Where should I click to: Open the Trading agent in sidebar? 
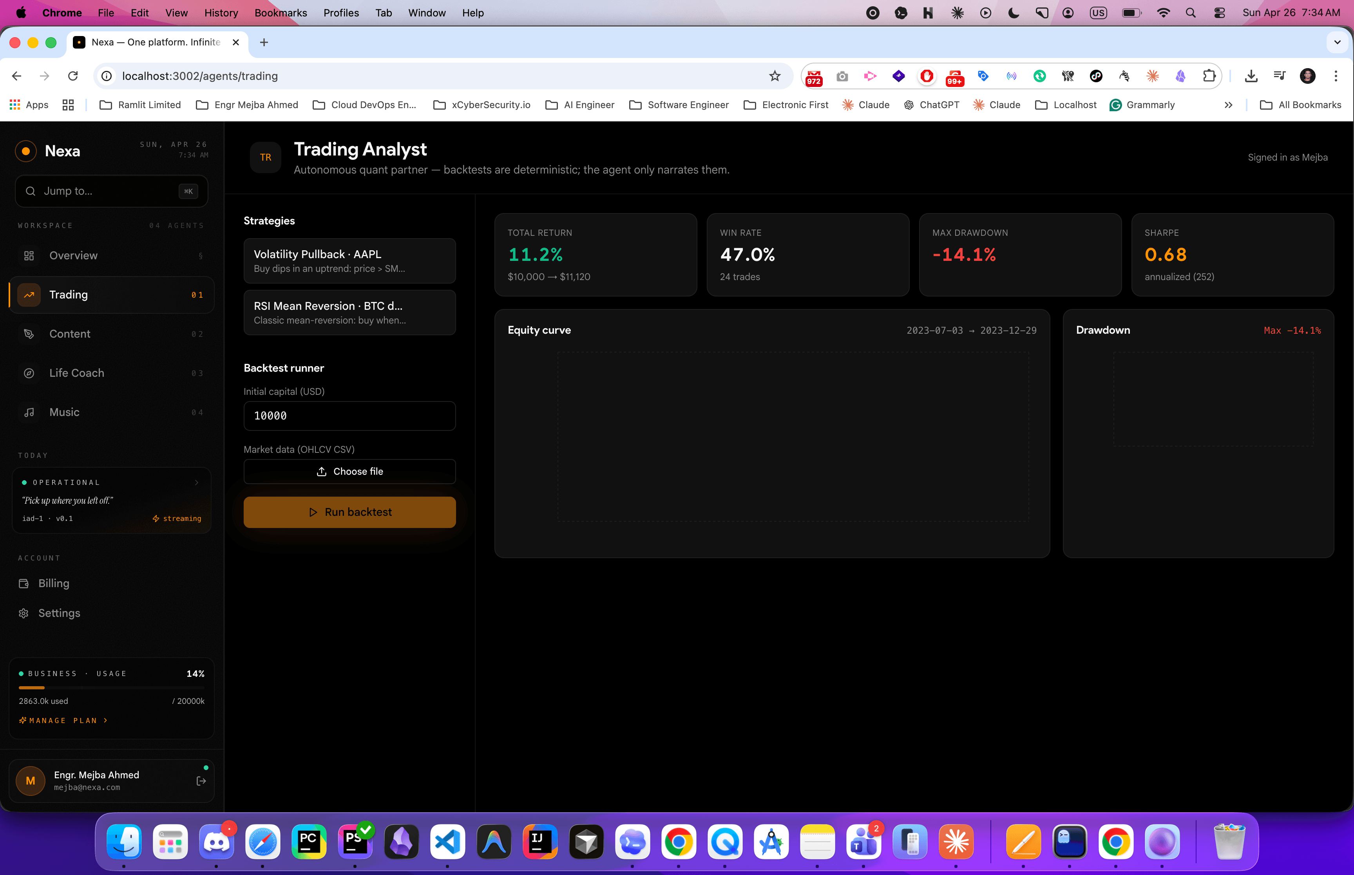111,295
